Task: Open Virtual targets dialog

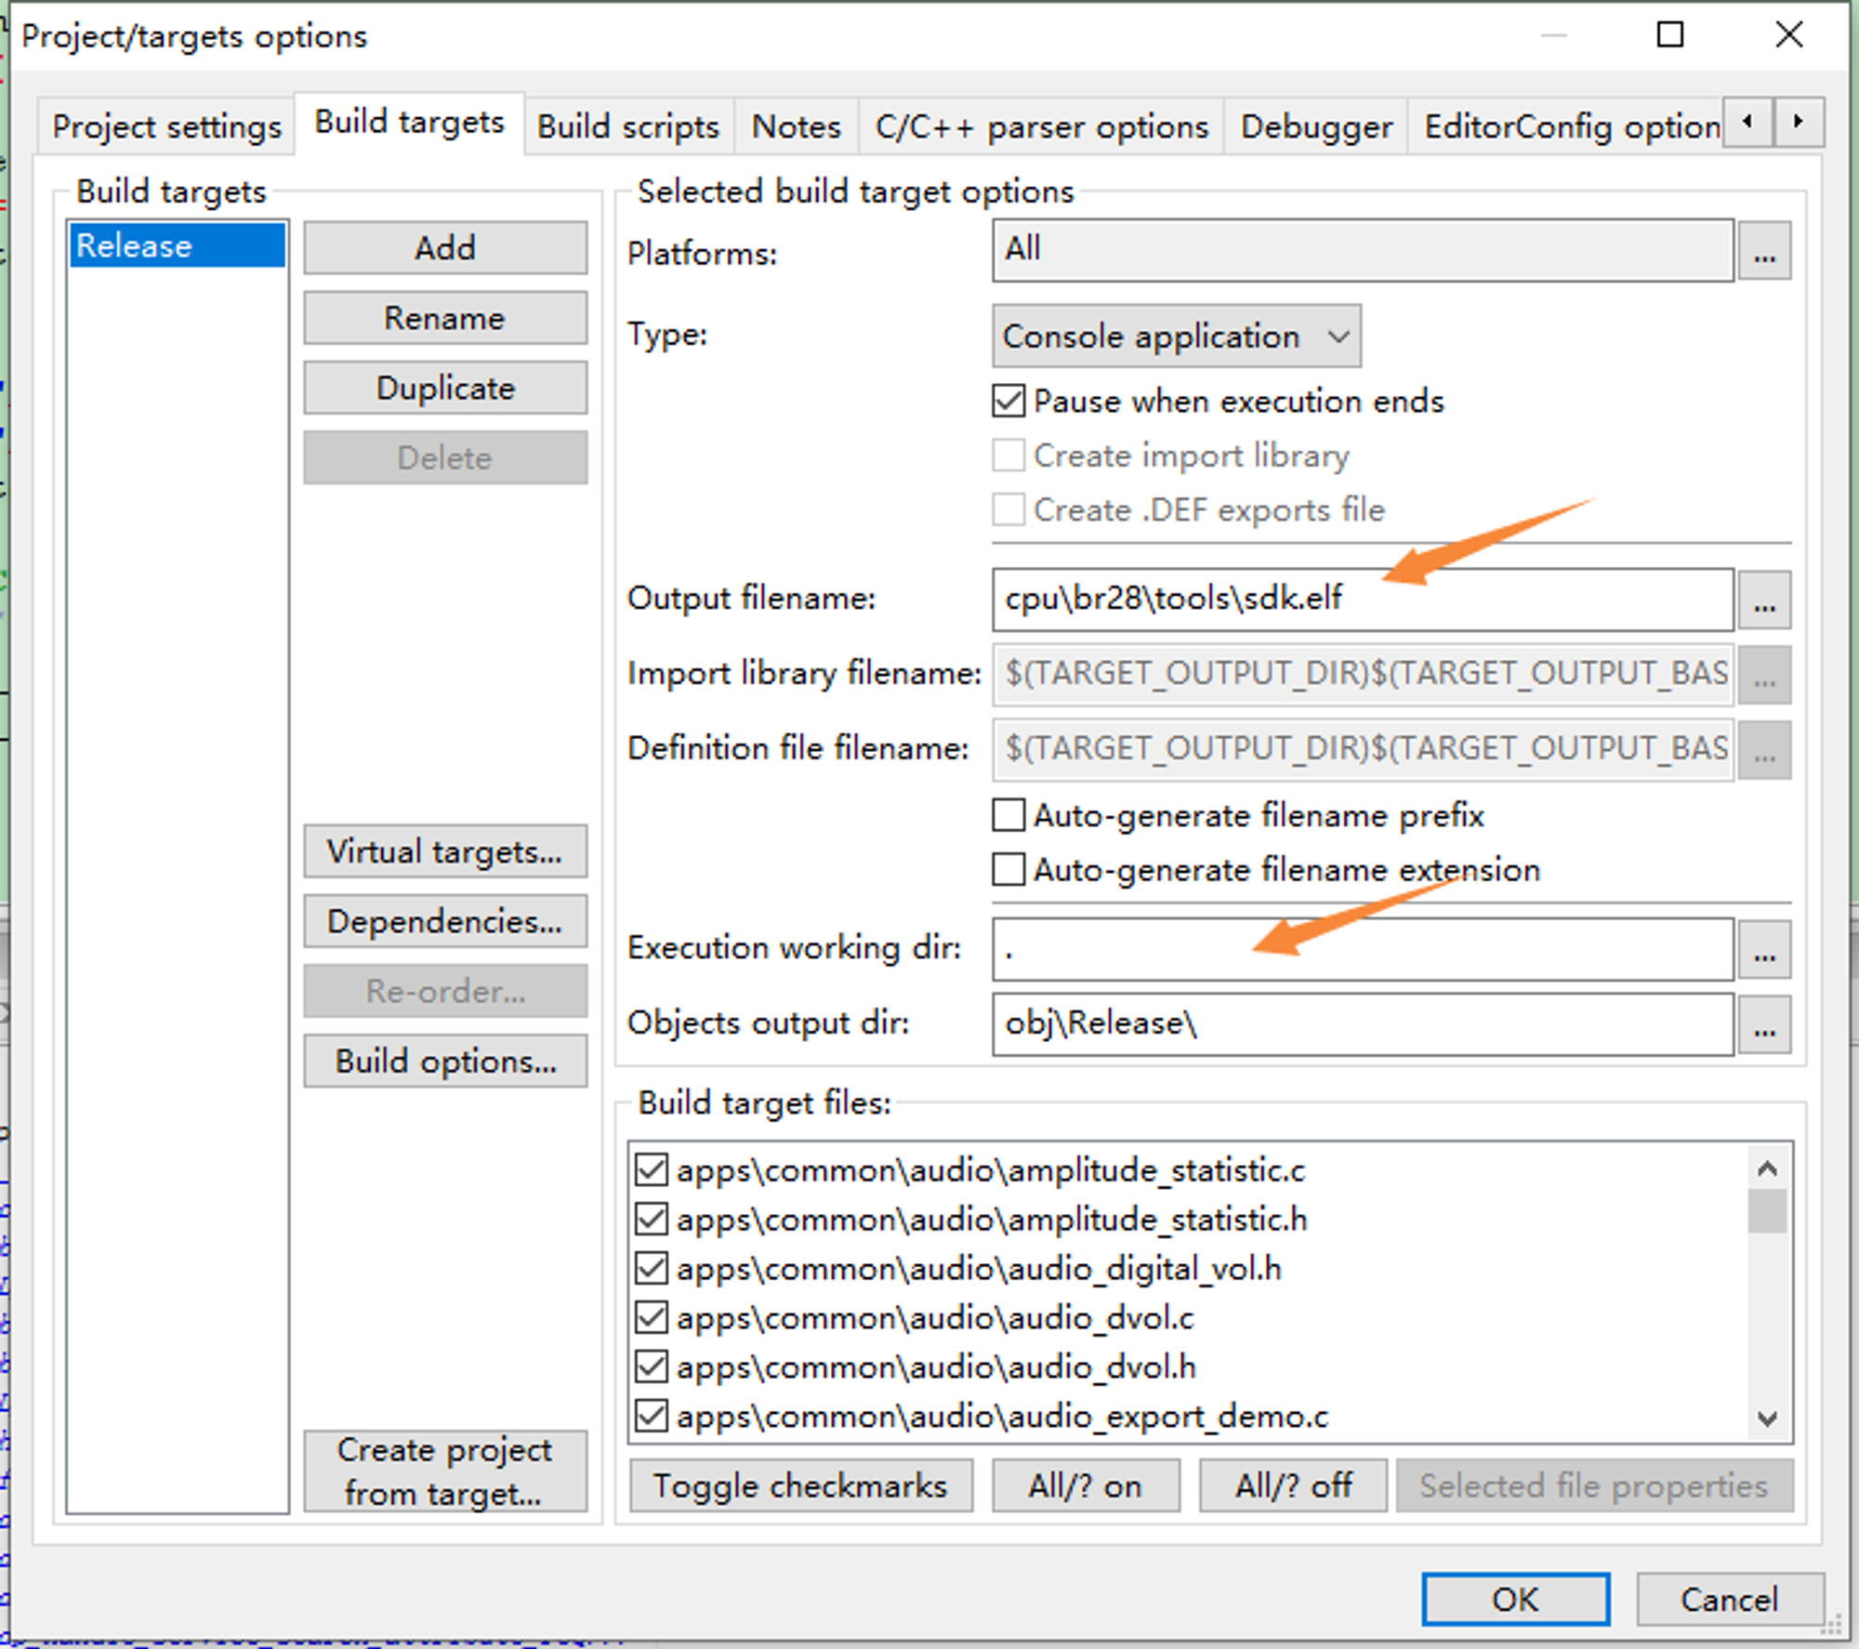Action: pos(445,851)
